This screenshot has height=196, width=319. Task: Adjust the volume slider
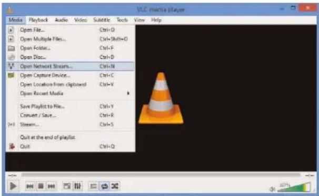point(294,187)
